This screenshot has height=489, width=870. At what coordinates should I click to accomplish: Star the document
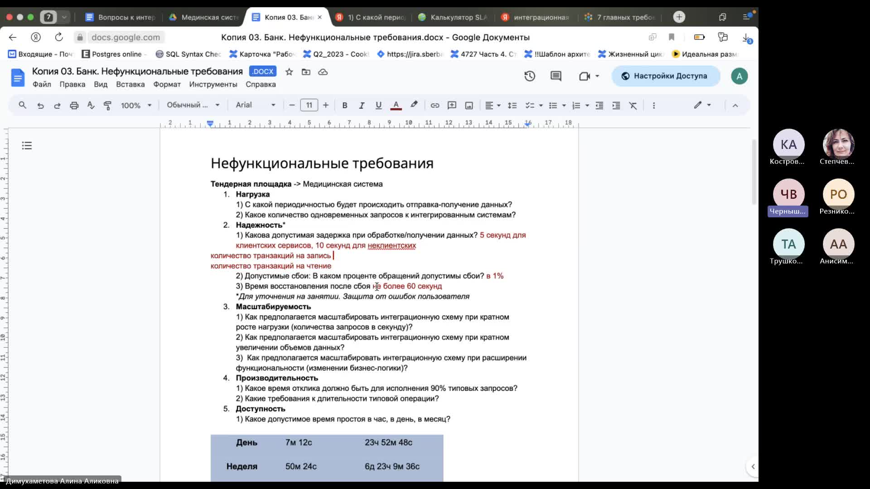tap(289, 72)
